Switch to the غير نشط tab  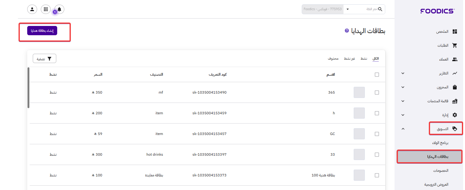tap(349, 58)
